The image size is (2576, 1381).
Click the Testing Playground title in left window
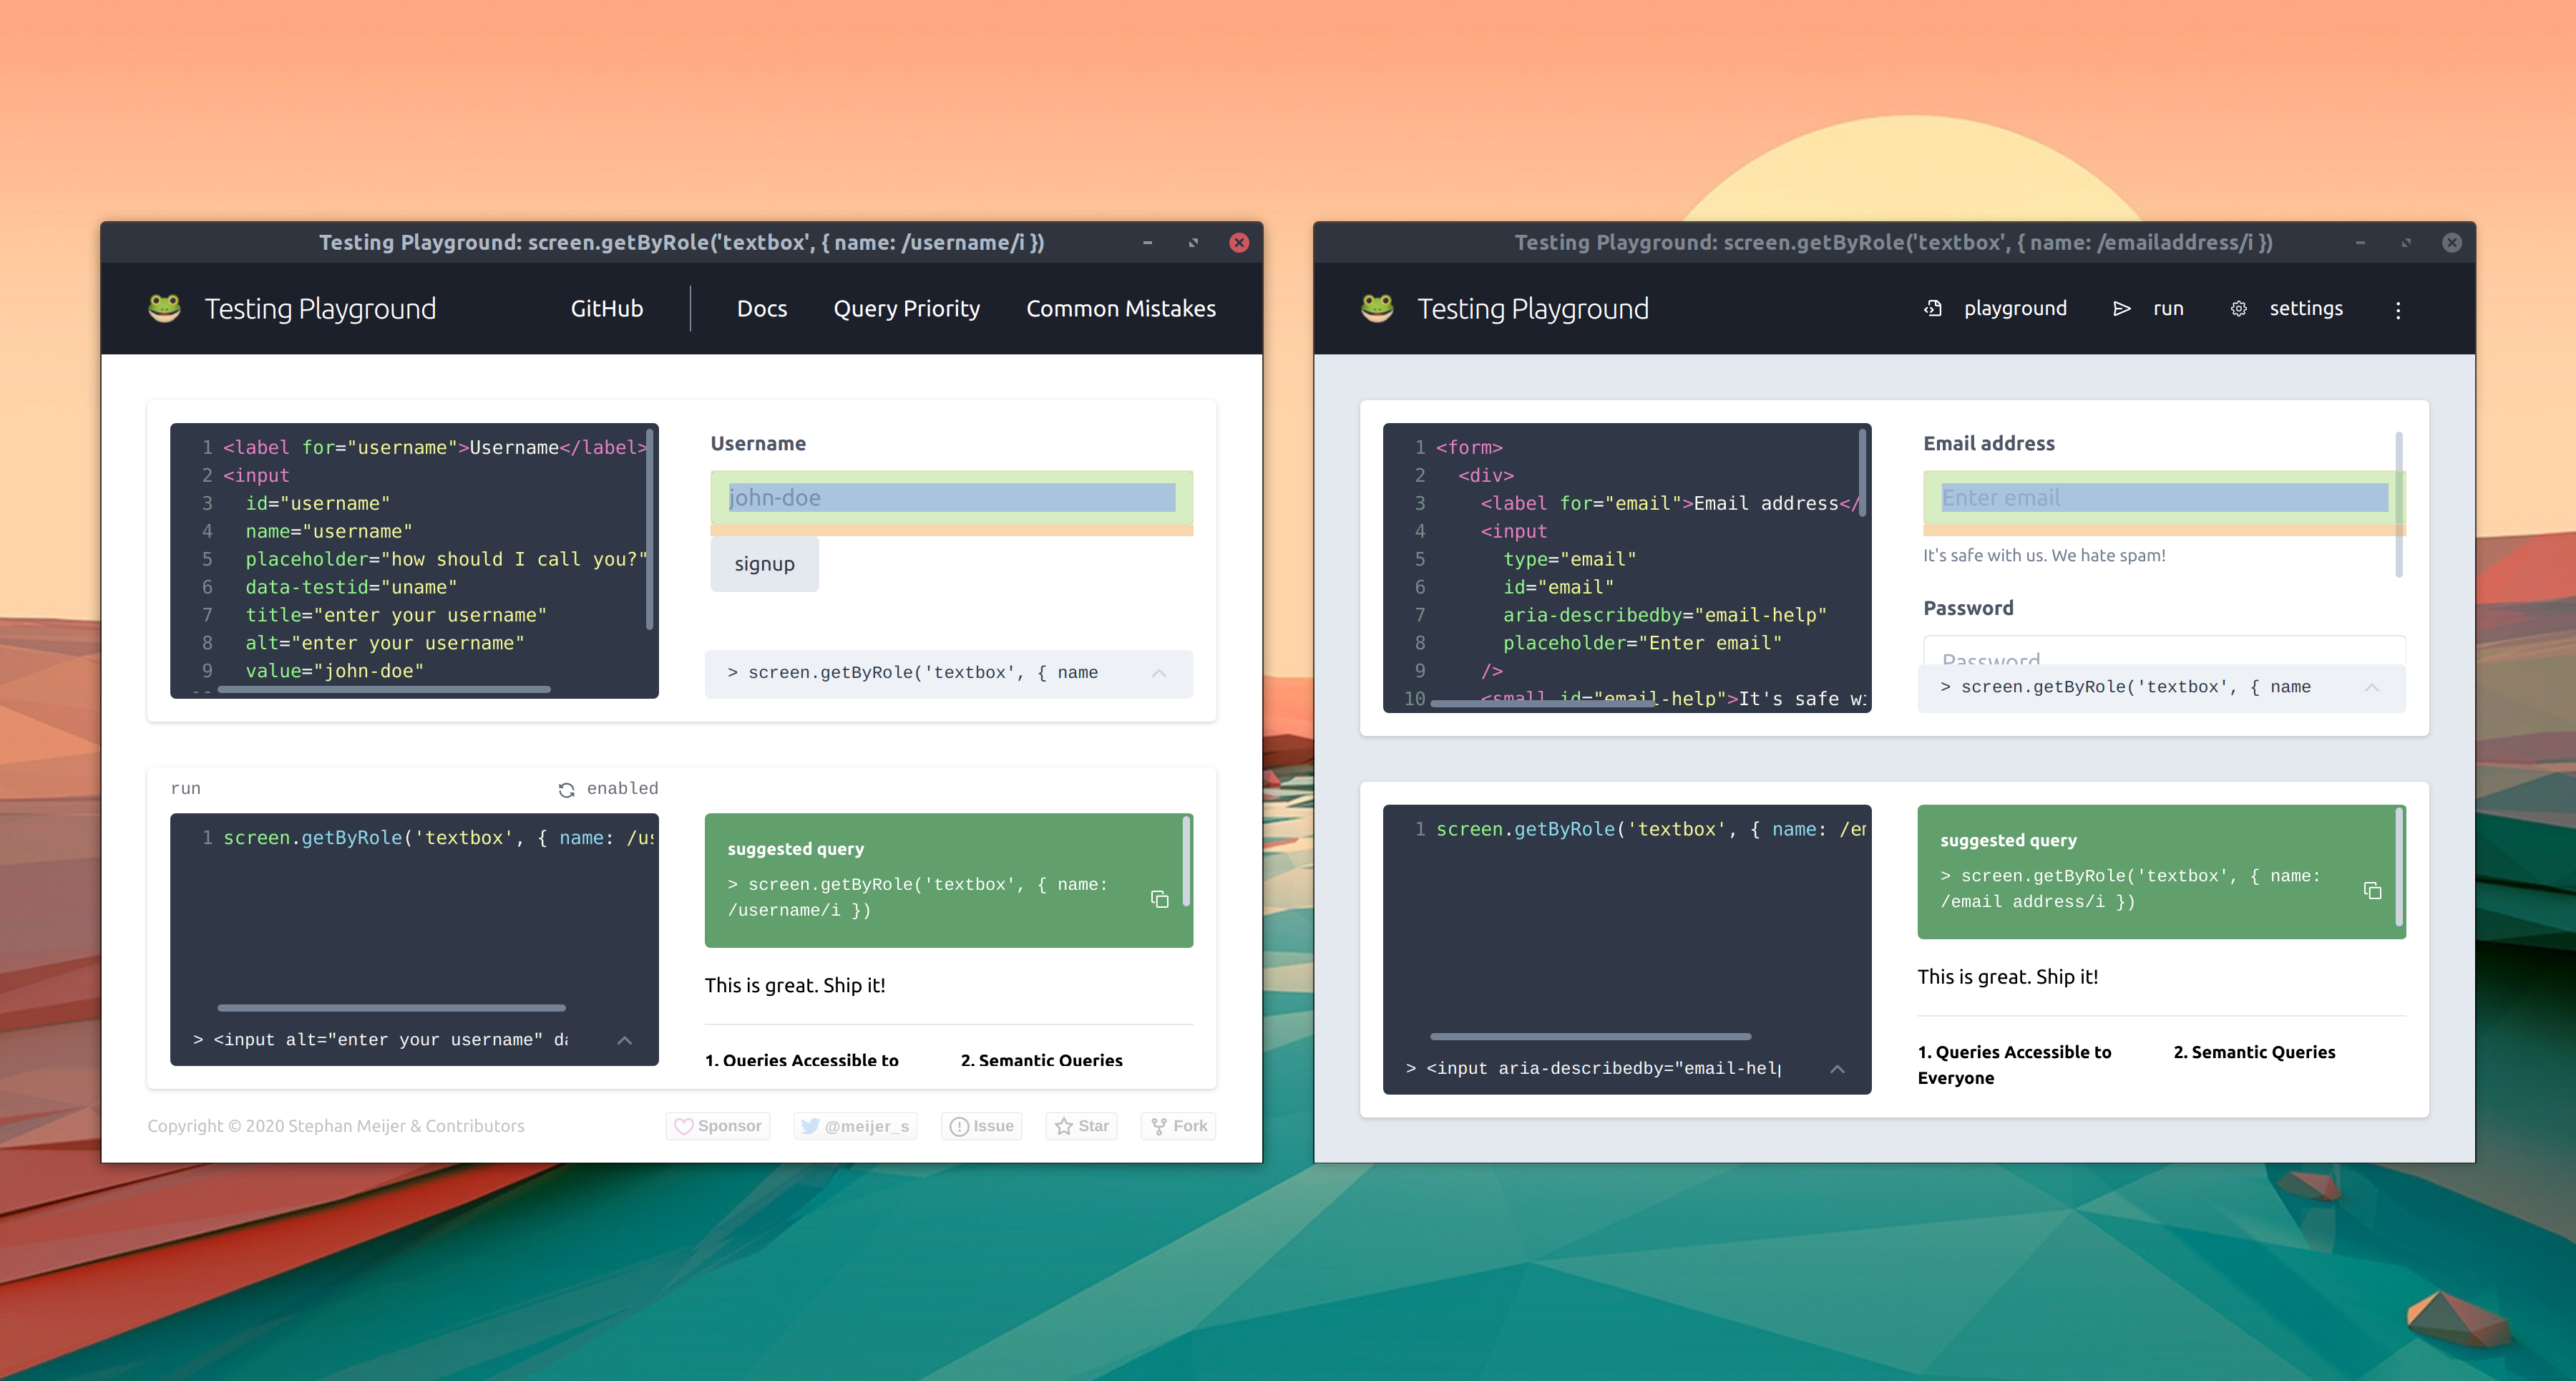(320, 309)
